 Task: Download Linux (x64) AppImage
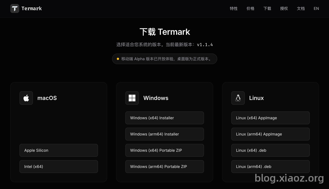pyautogui.click(x=270, y=118)
